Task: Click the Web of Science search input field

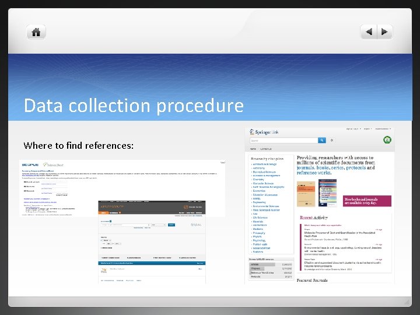Action: coord(125,225)
